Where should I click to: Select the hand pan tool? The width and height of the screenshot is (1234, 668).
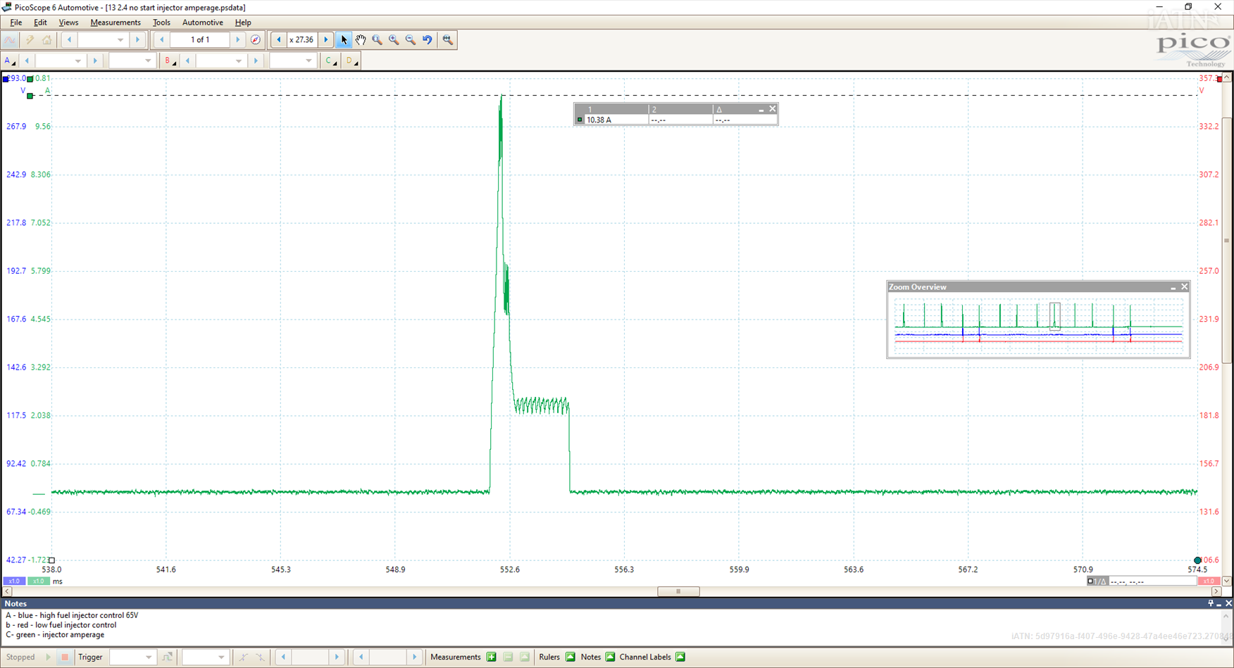(361, 40)
